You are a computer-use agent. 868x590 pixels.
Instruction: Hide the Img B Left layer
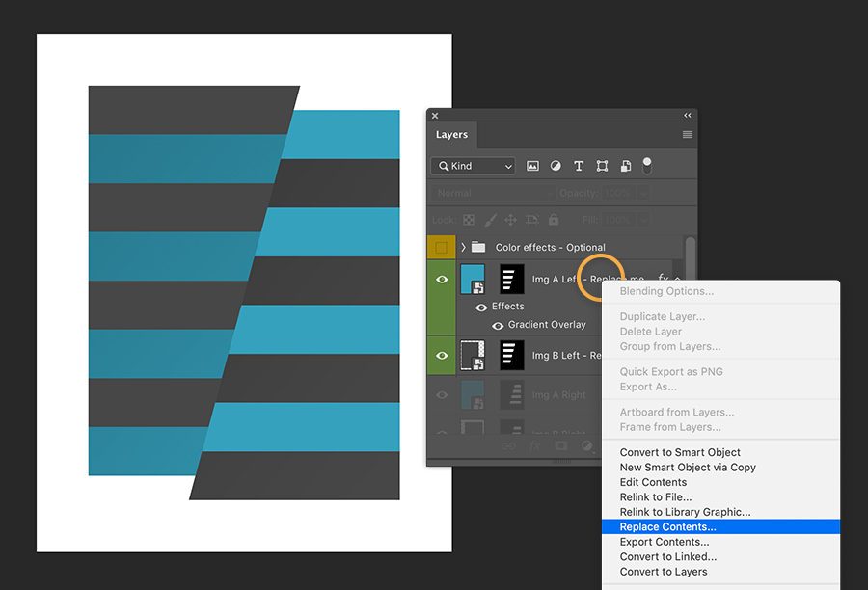point(442,356)
